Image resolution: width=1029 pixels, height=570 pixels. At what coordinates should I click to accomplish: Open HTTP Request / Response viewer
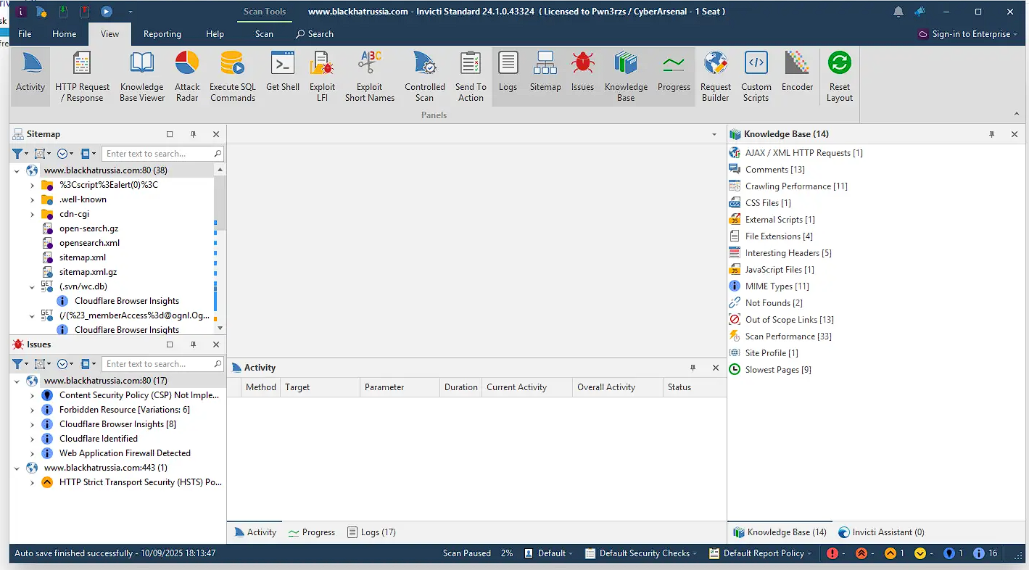[83, 76]
